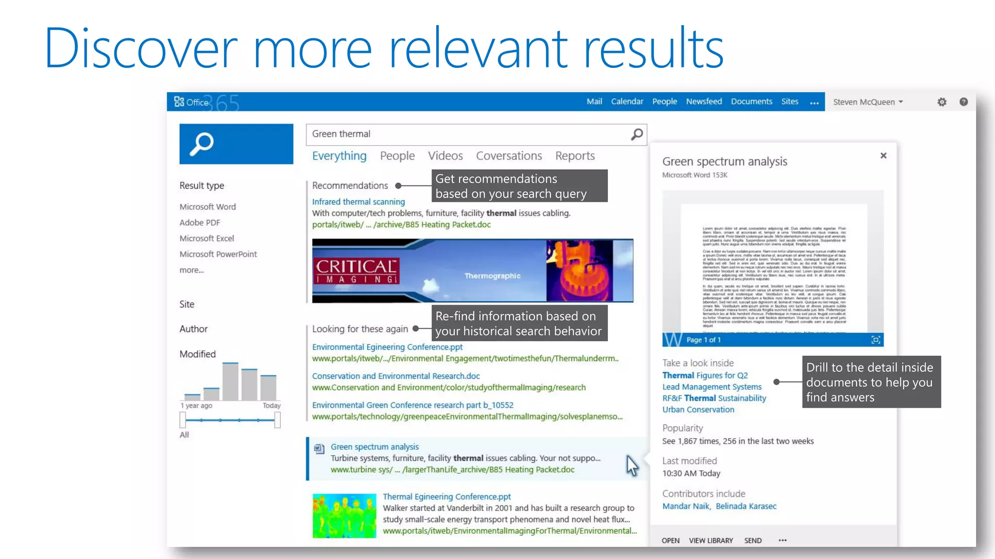The height and width of the screenshot is (559, 995).
Task: Click the Thermal Egineering Conference thumbnail image
Action: (x=344, y=515)
